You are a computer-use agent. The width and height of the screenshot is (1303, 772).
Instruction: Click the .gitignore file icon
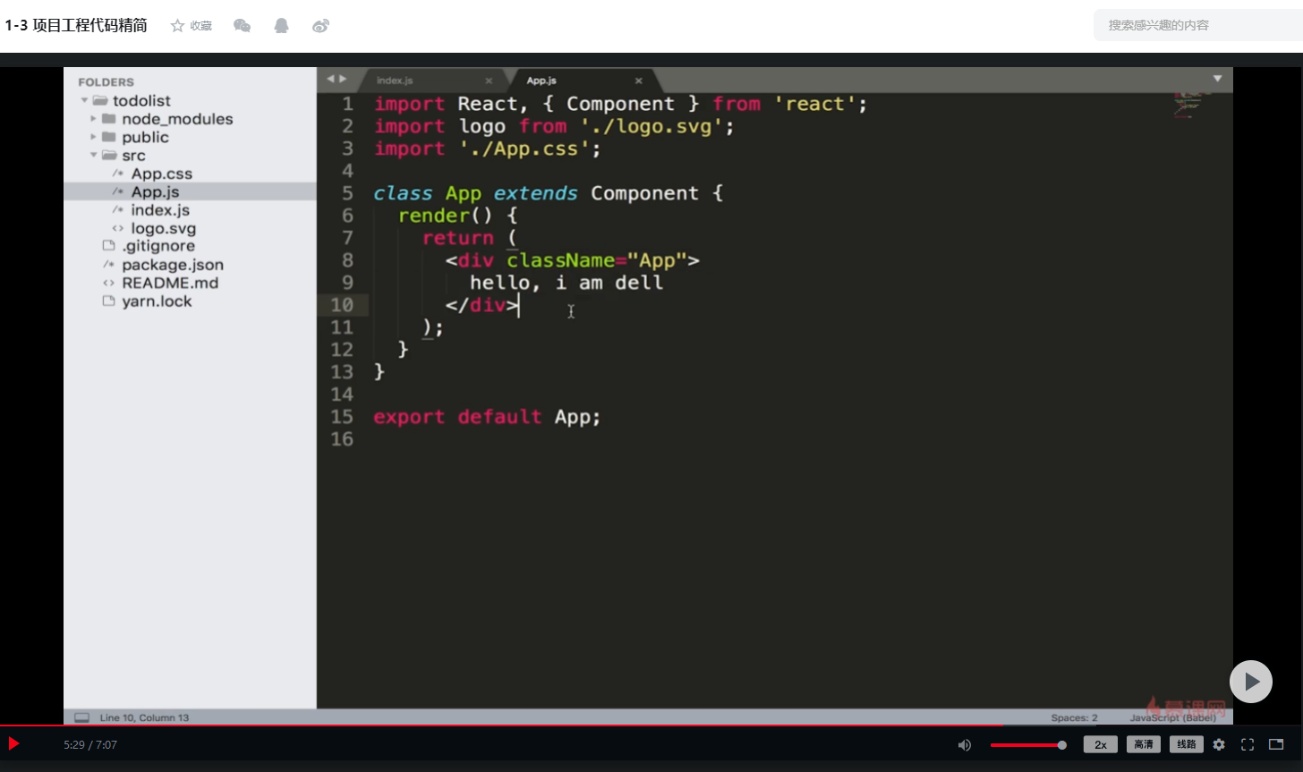(x=108, y=246)
